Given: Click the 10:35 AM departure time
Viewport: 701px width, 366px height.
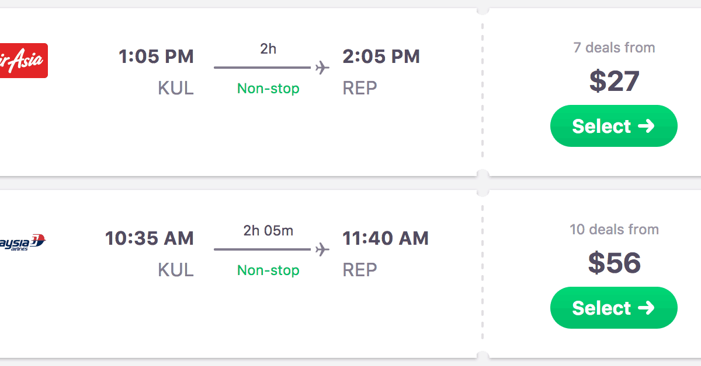Looking at the screenshot, I should (150, 238).
